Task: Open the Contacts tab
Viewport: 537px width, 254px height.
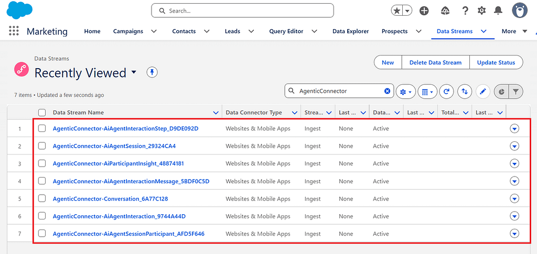Action: point(184,31)
